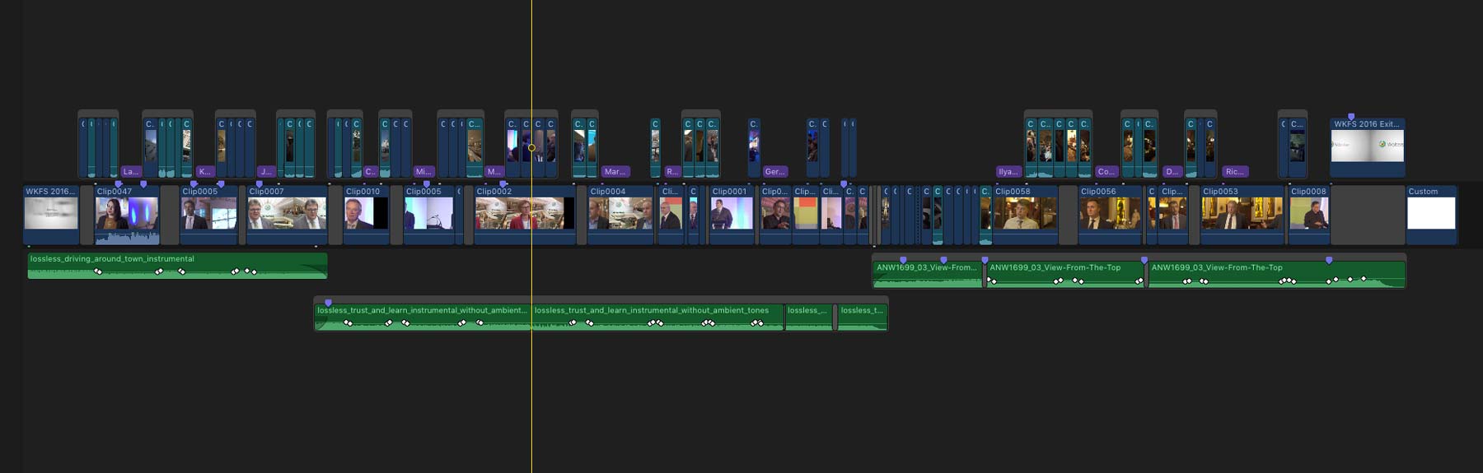The image size is (1483, 473).
Task: Select the purple 'Mi...' title clip
Action: pos(423,172)
